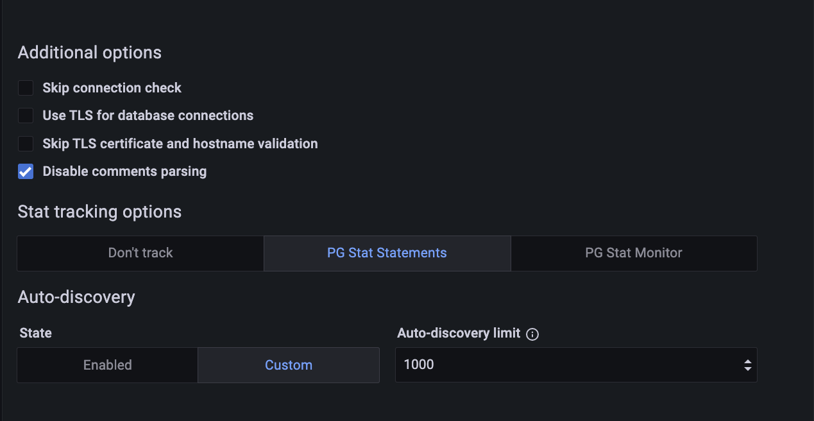Click the Skip connection check label
The image size is (814, 421).
(112, 87)
